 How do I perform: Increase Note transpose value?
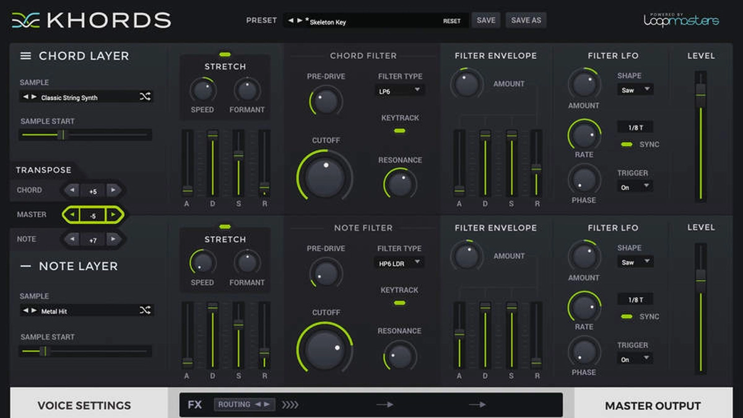click(x=113, y=238)
